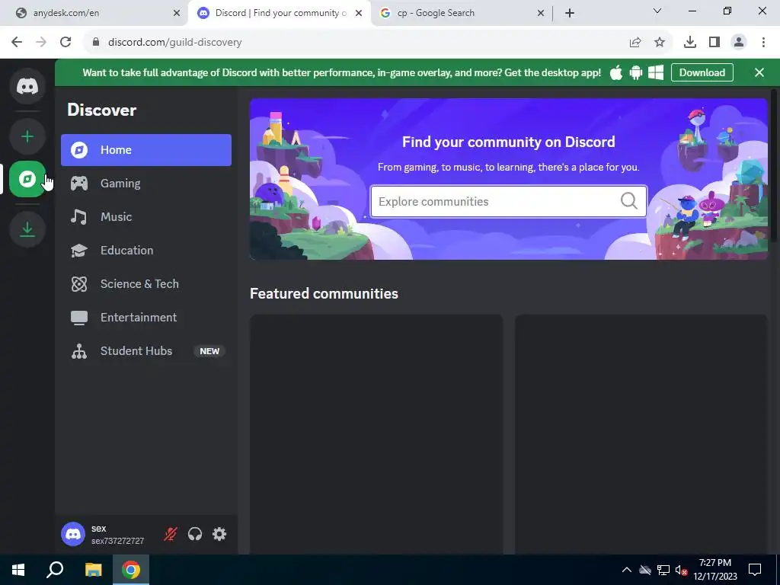Select the Gaming category
This screenshot has height=585, width=780.
(146, 183)
